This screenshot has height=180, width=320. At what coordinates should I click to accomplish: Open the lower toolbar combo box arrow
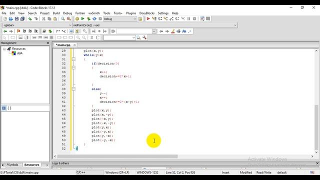pyautogui.click(x=133, y=37)
